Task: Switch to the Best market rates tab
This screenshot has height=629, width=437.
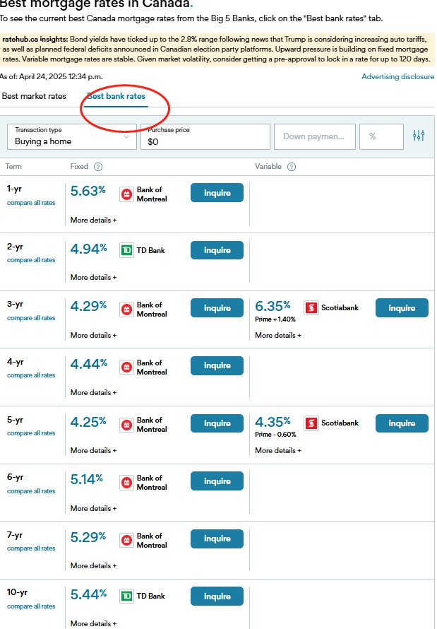Action: [34, 96]
